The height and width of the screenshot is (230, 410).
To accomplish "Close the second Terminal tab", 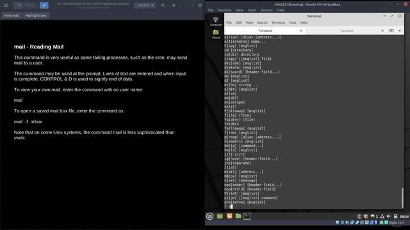I will click(x=382, y=31).
